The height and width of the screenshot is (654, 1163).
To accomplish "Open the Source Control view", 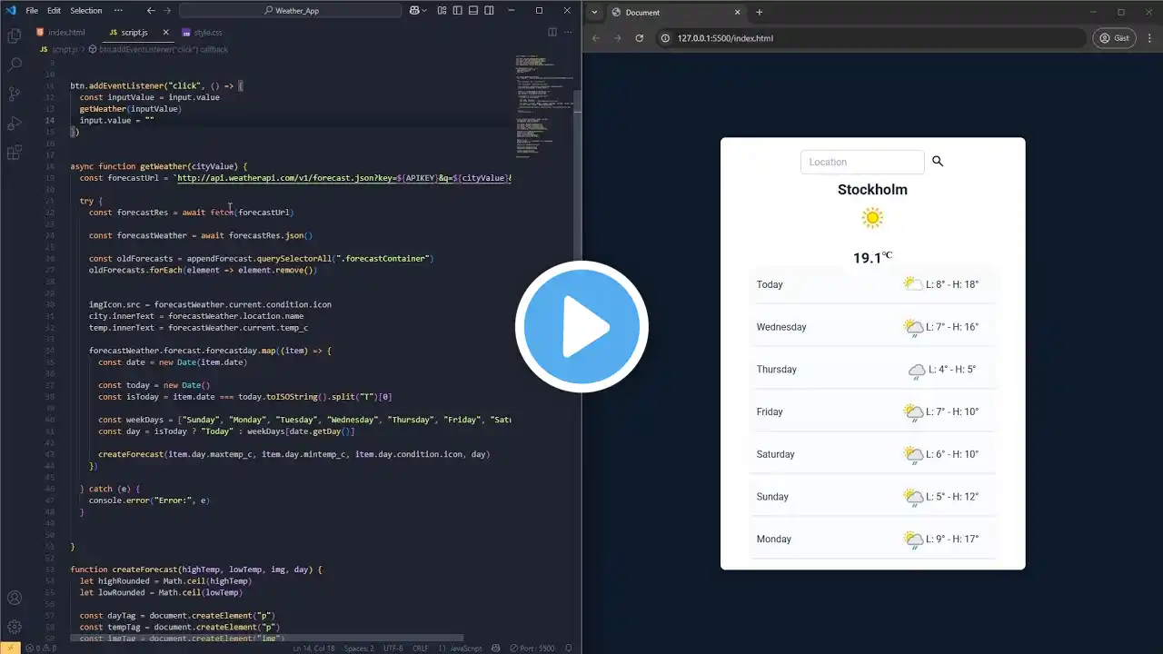I will pos(15,94).
